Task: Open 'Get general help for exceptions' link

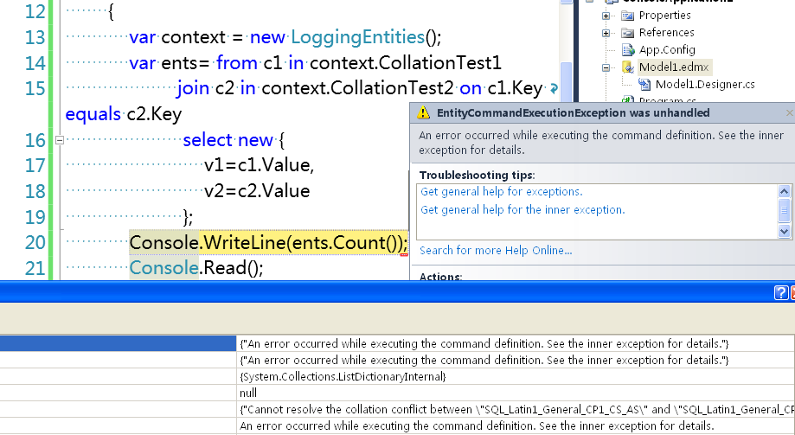Action: point(502,192)
